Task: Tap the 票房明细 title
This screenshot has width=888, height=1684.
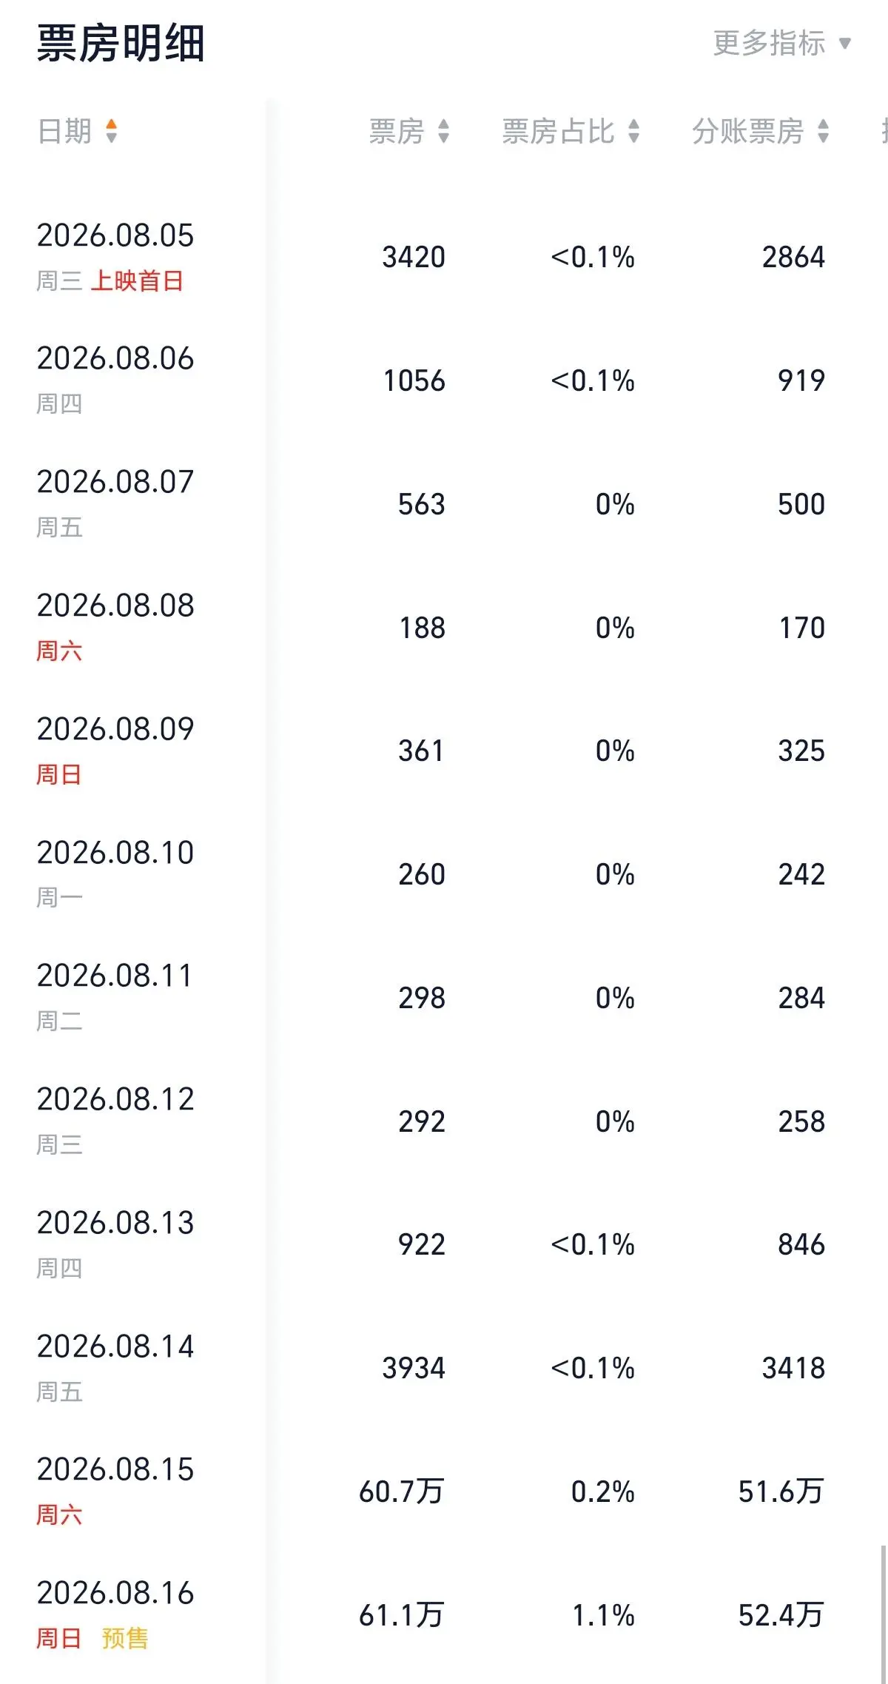Action: [121, 43]
